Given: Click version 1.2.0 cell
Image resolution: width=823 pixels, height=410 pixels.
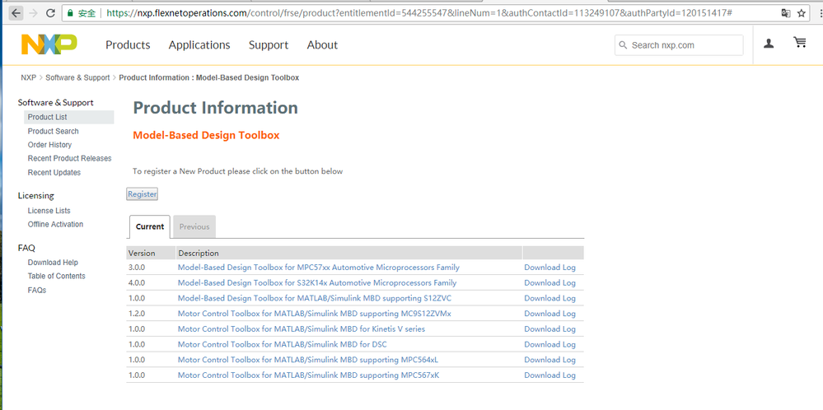Looking at the screenshot, I should coord(137,314).
